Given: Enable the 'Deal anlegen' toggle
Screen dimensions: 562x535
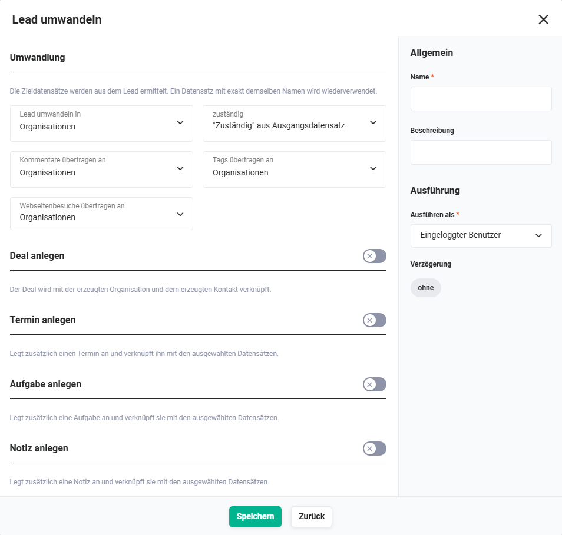Looking at the screenshot, I should (374, 256).
